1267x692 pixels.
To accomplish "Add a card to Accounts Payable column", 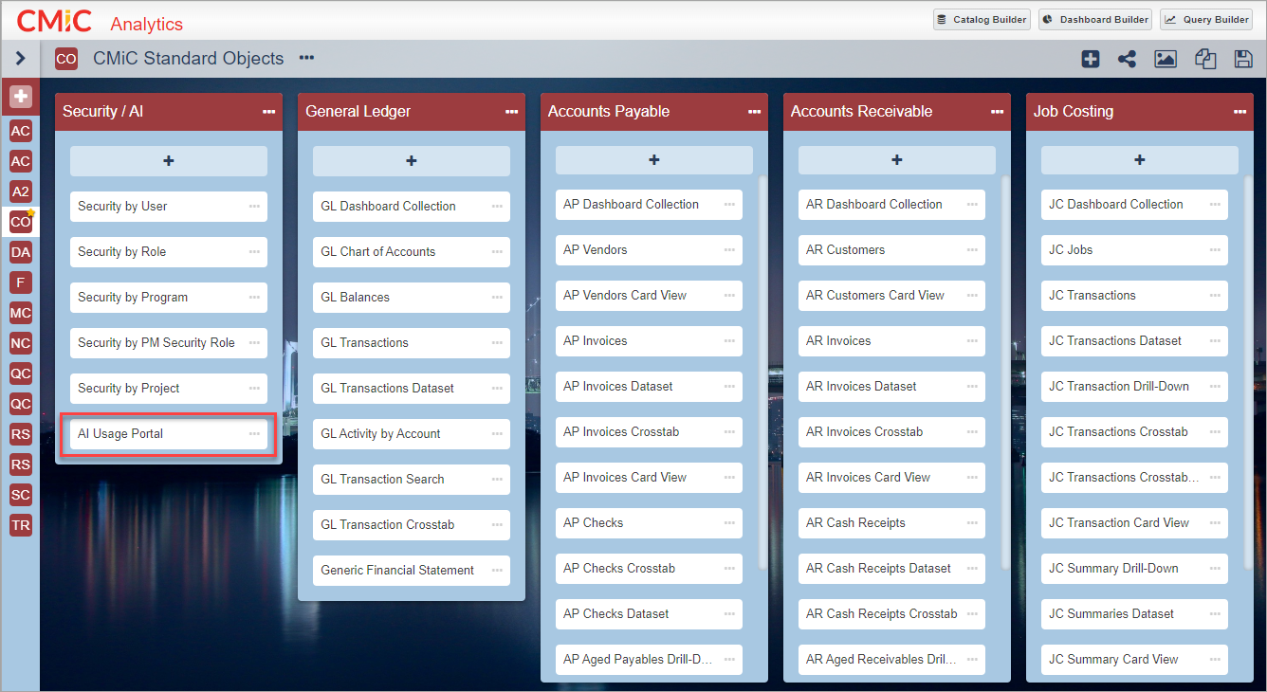I will [654, 160].
